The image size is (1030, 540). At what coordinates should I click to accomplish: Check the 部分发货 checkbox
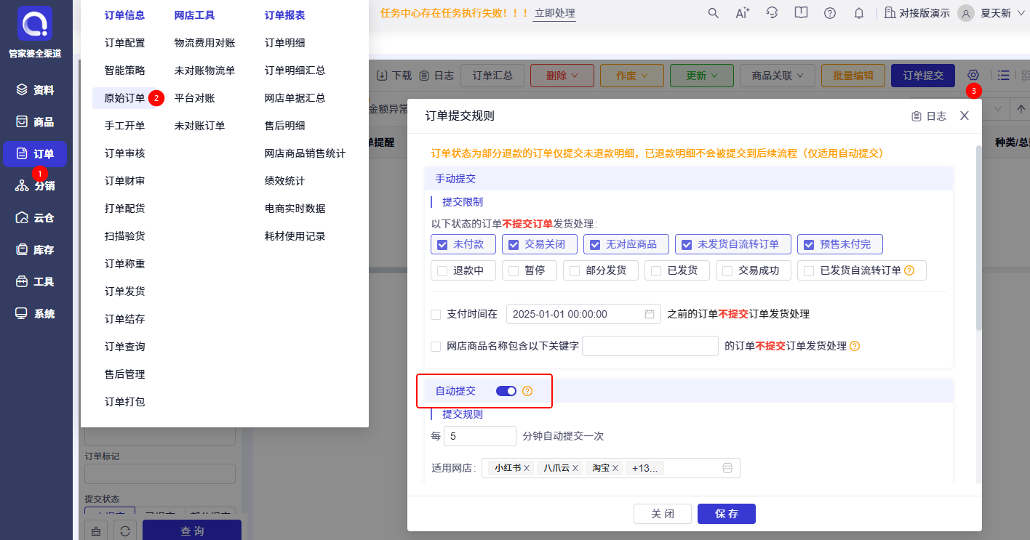pyautogui.click(x=575, y=270)
